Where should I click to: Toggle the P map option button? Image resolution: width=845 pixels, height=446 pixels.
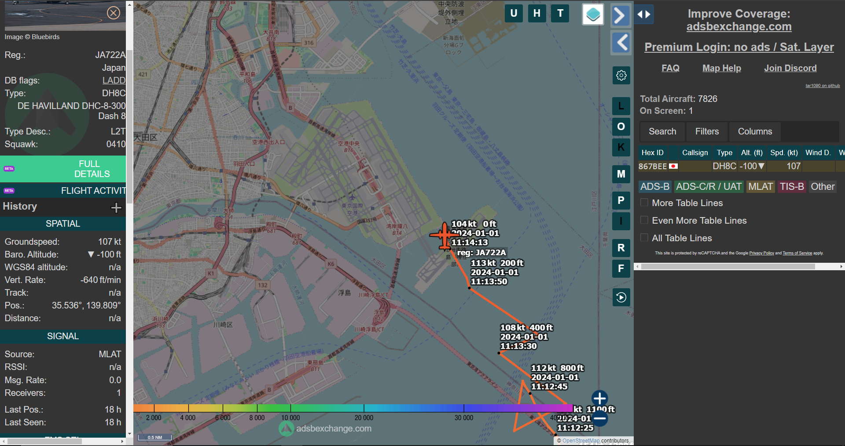point(621,200)
